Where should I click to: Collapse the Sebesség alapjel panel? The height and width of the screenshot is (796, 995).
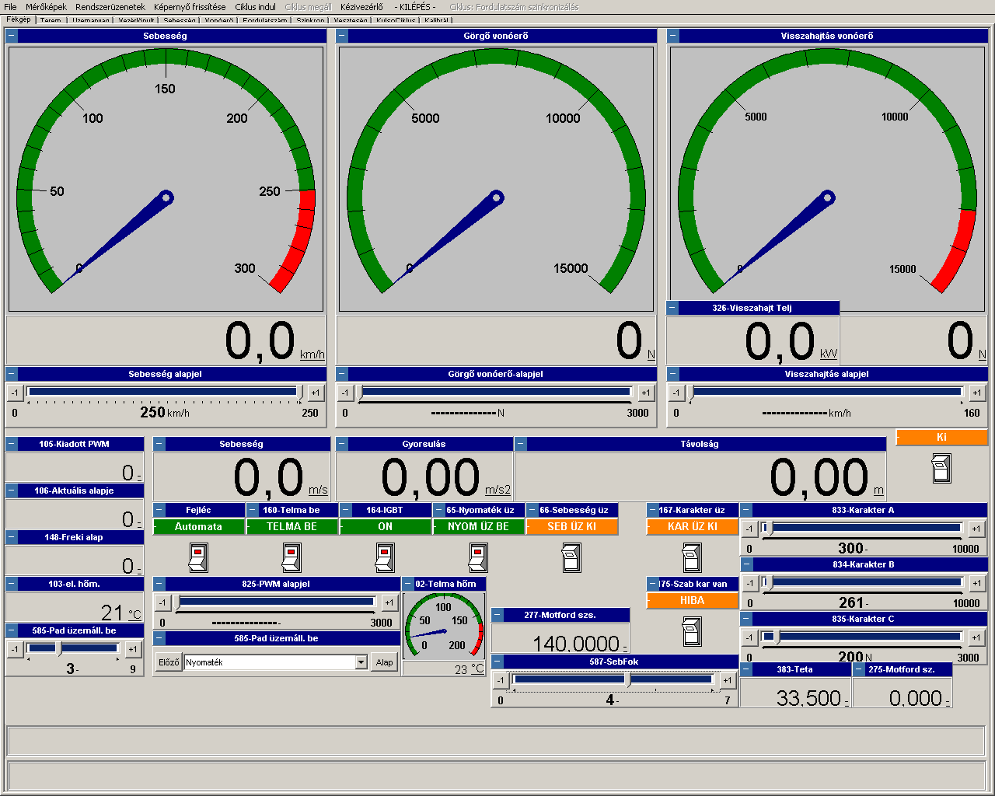[12, 374]
